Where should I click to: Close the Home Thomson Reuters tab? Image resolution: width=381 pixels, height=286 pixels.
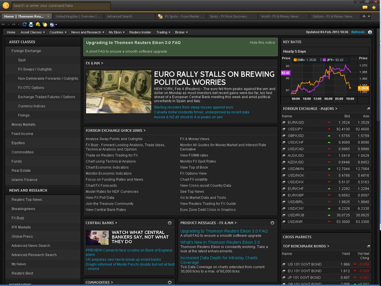tap(48, 16)
